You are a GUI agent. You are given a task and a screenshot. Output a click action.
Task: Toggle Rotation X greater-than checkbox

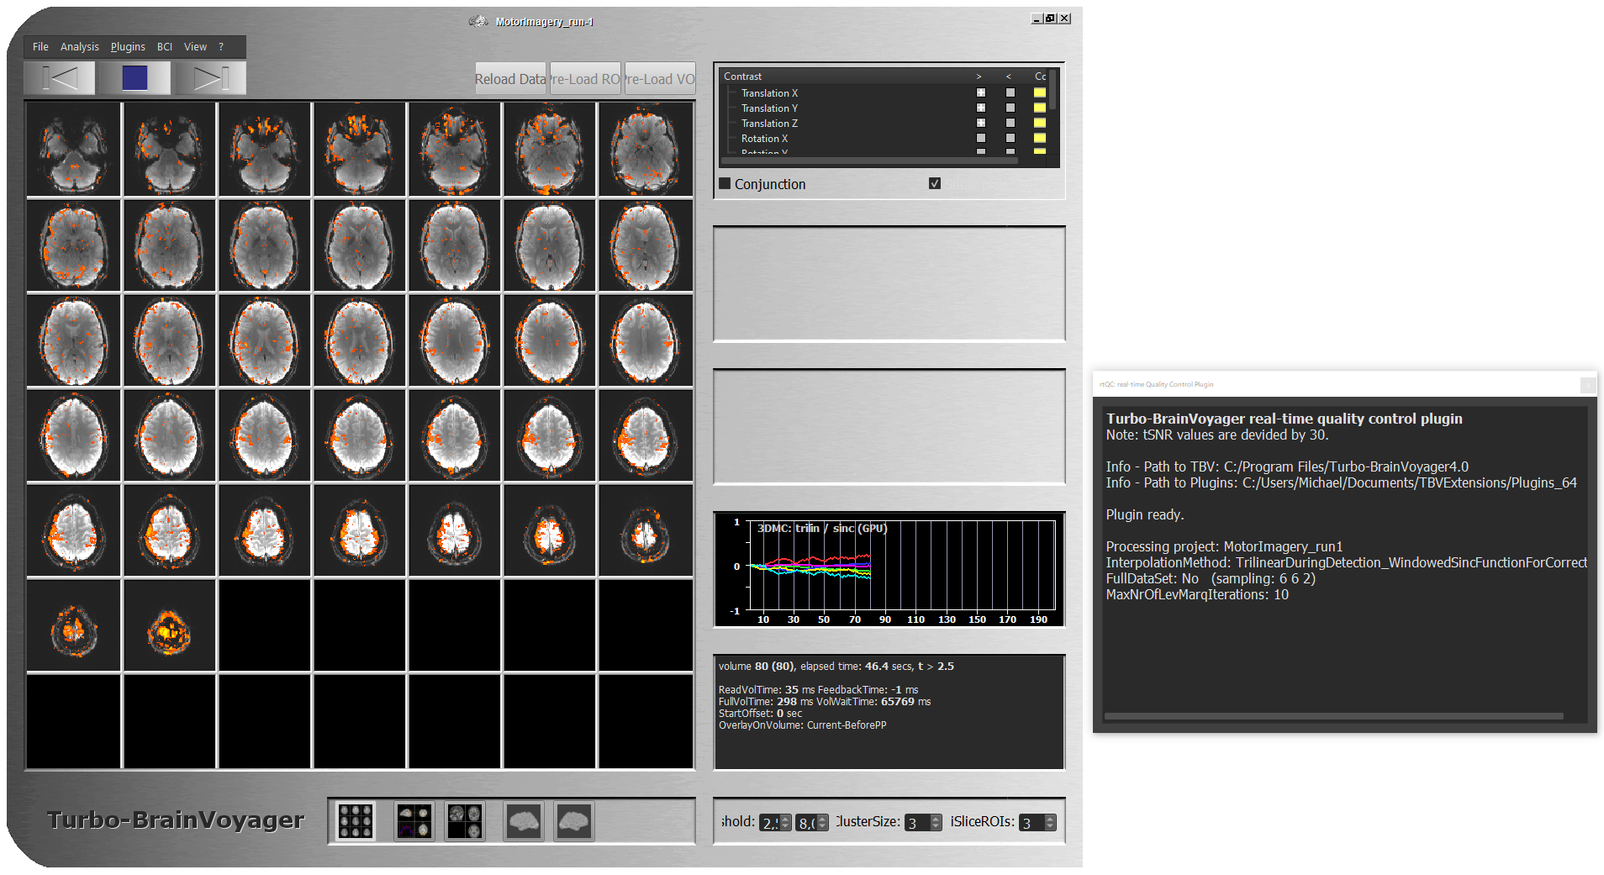pos(980,138)
